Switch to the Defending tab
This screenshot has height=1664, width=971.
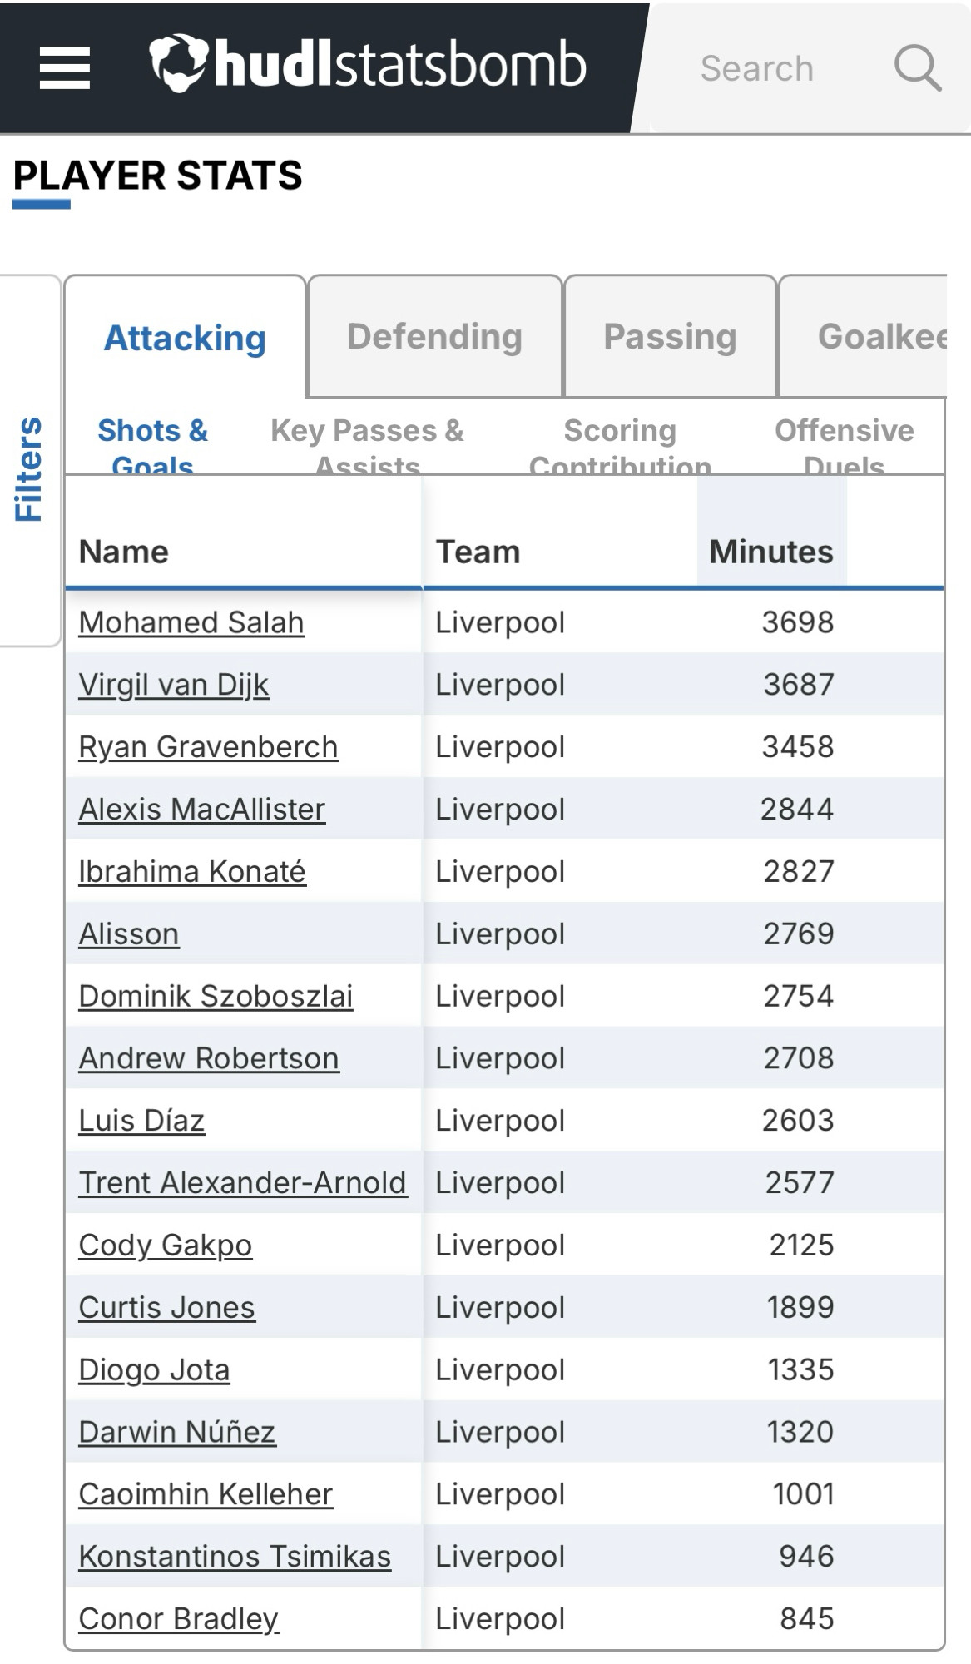tap(434, 336)
